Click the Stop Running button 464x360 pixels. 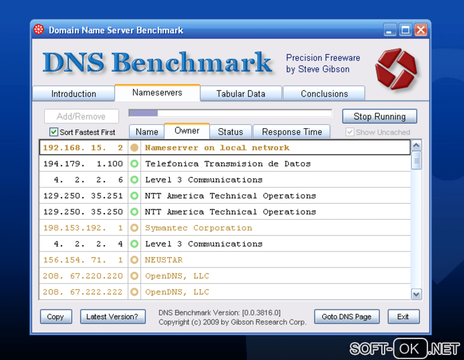pyautogui.click(x=379, y=116)
